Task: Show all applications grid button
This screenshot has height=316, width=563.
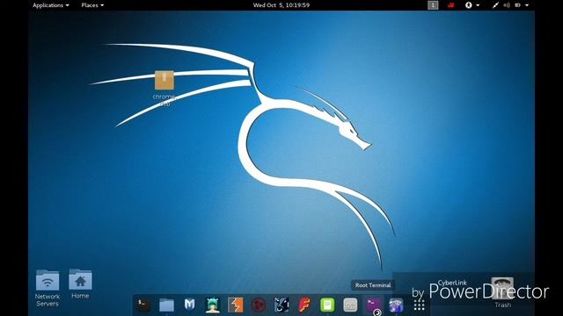Action: (x=419, y=305)
